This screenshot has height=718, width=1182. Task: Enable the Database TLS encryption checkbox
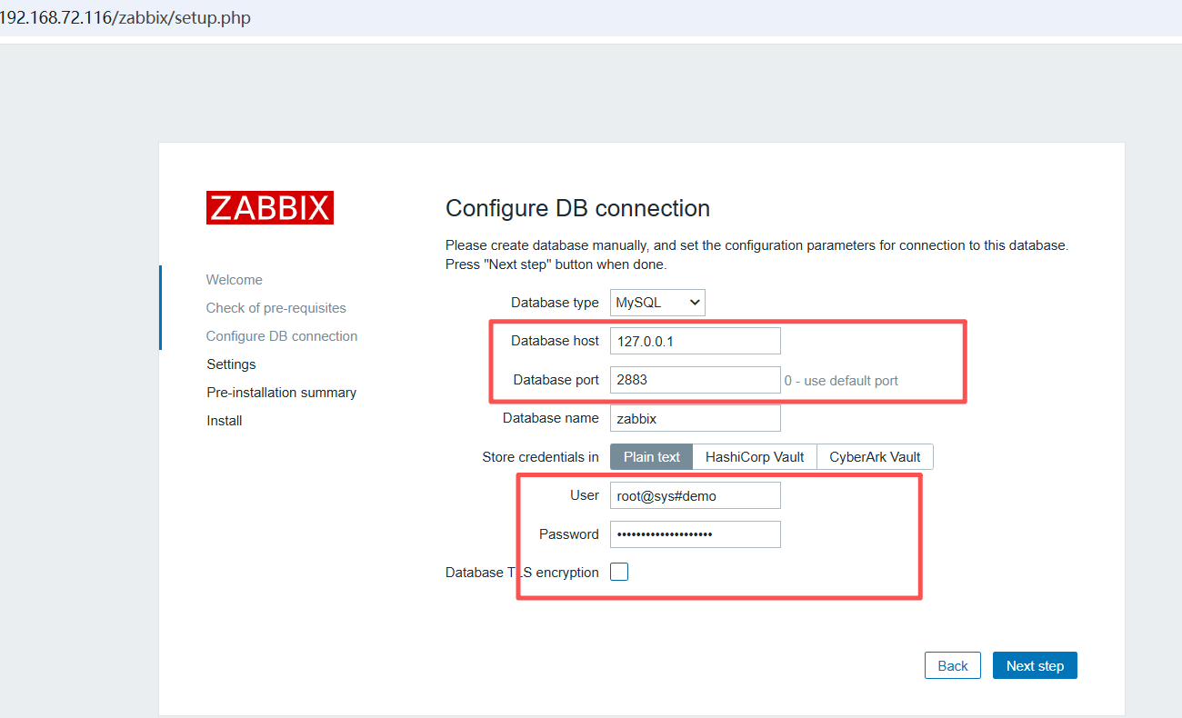pyautogui.click(x=619, y=572)
